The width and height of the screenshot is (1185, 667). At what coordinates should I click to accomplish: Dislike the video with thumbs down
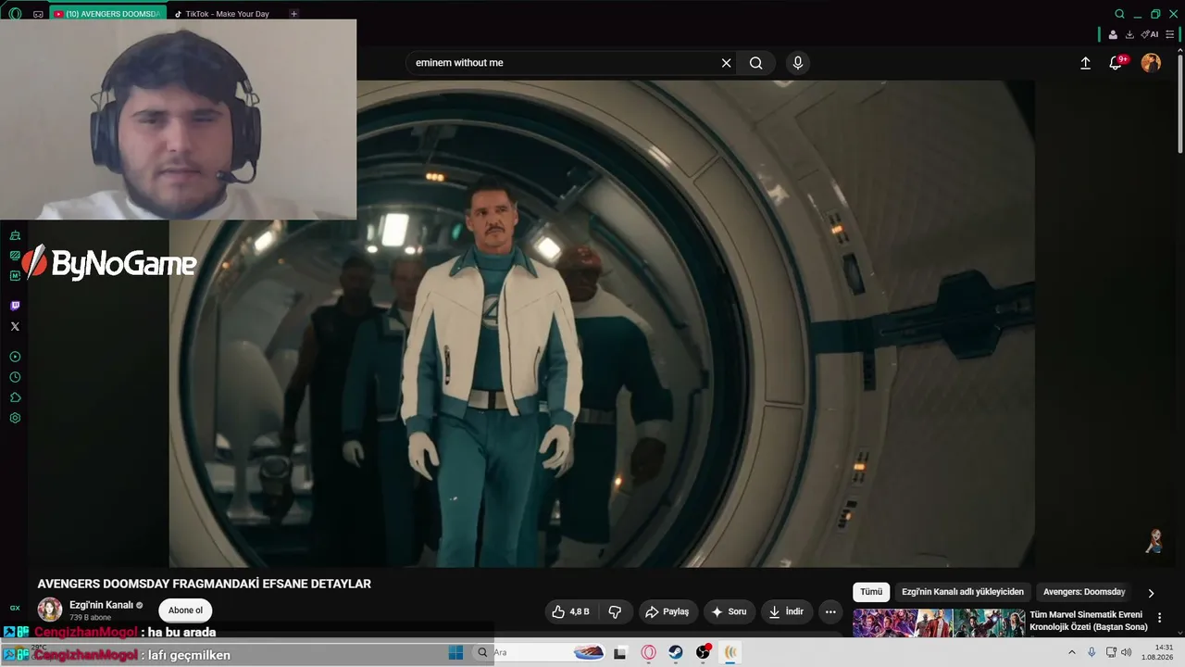pos(615,611)
